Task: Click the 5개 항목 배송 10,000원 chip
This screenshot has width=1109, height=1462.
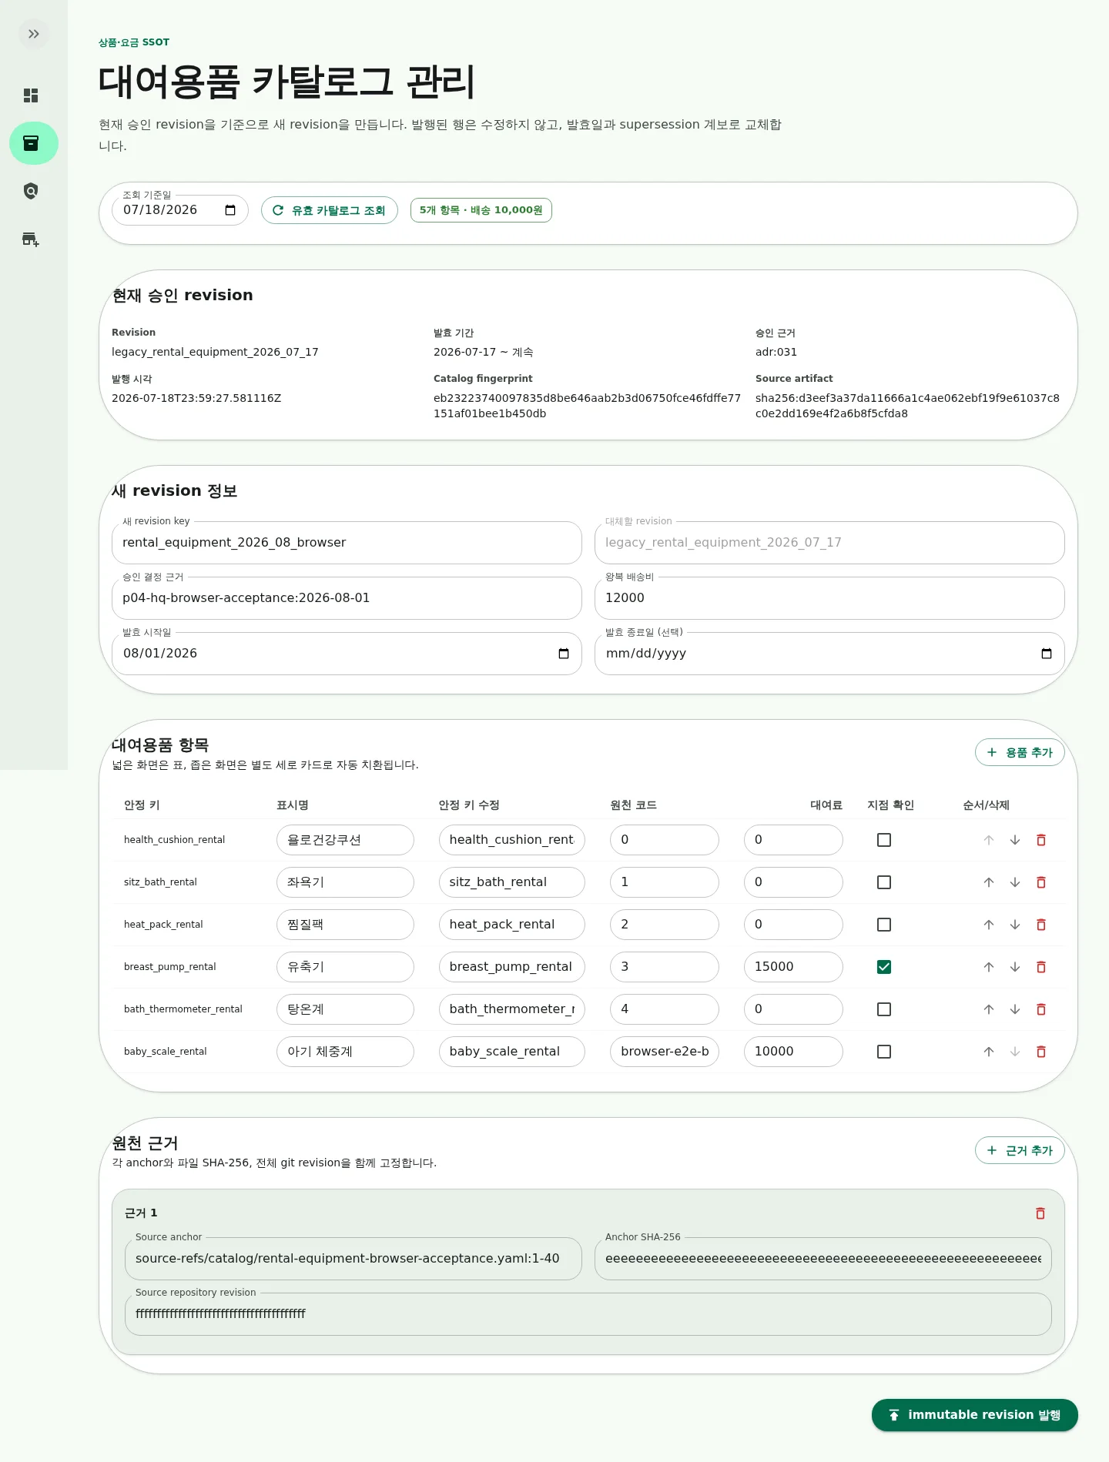Action: click(481, 210)
